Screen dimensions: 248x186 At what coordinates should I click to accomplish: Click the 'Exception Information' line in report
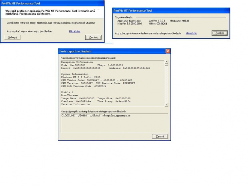coord(77,62)
